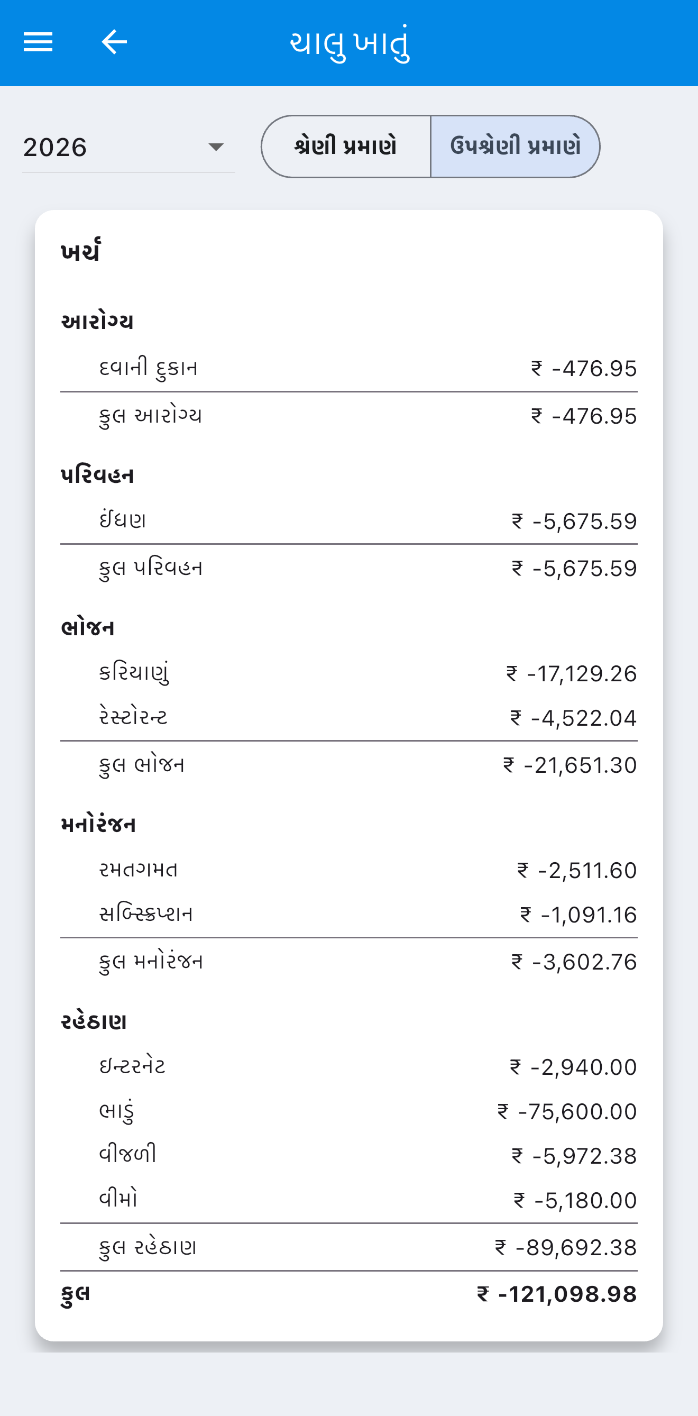
Task: Open the દવાની દુકાન expense row
Action: pyautogui.click(x=349, y=368)
